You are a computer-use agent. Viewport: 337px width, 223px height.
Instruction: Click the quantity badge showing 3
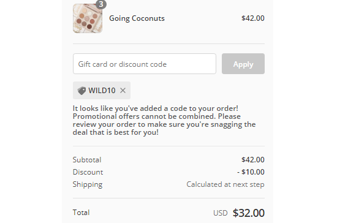click(101, 4)
